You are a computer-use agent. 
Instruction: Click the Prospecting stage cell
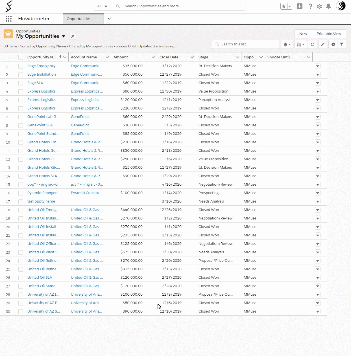pyautogui.click(x=208, y=193)
